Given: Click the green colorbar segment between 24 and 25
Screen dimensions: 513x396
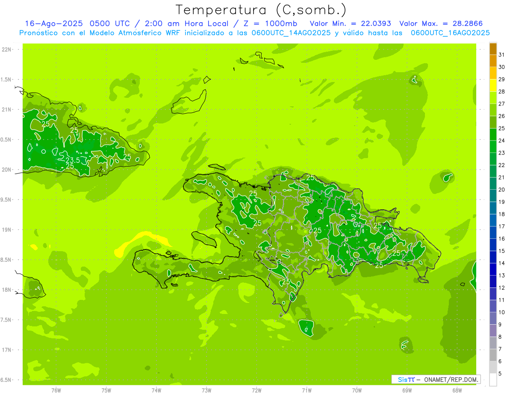Looking at the screenshot, I should [493, 135].
